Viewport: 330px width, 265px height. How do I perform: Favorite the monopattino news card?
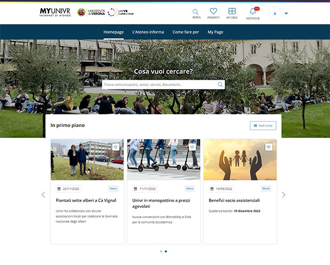(x=193, y=147)
